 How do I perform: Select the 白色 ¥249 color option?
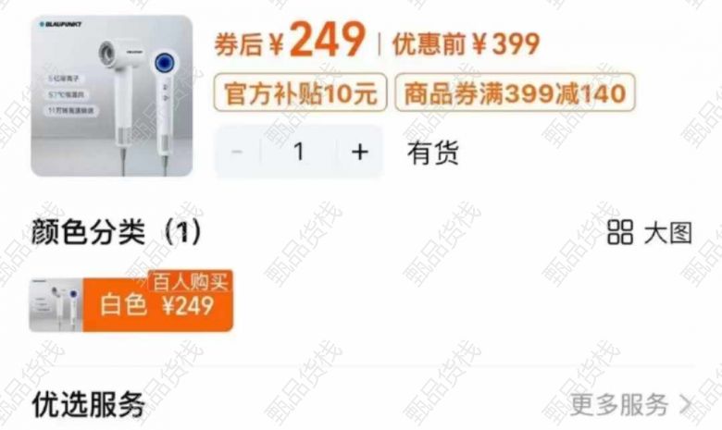(x=131, y=304)
